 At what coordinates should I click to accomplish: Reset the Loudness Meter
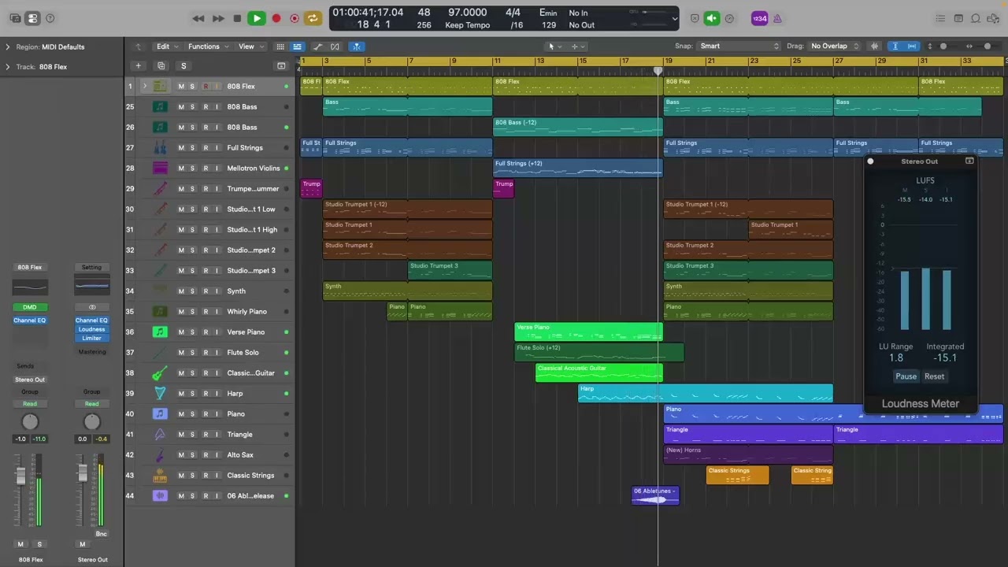[934, 376]
